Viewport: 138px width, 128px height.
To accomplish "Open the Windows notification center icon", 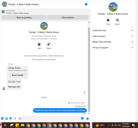I will [x=134, y=125].
